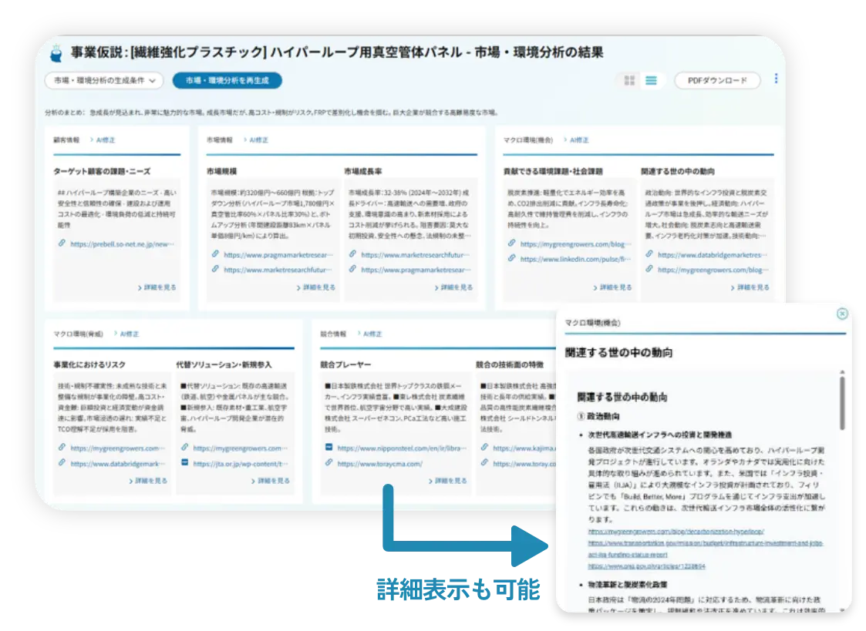
Task: Click the link icon beside toraycma.com URL
Action: pos(329,463)
